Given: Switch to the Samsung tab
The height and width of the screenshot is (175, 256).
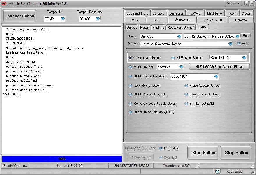Looking at the screenshot, I should pos(176,13).
